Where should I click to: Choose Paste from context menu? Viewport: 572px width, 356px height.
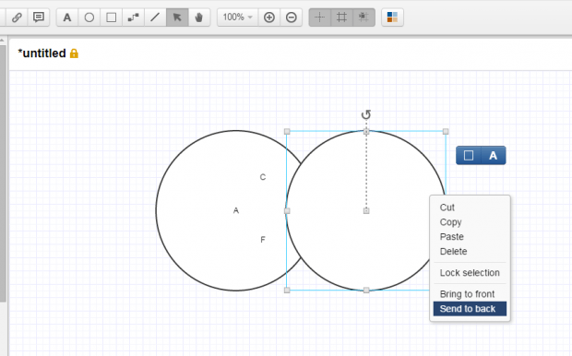click(x=470, y=237)
